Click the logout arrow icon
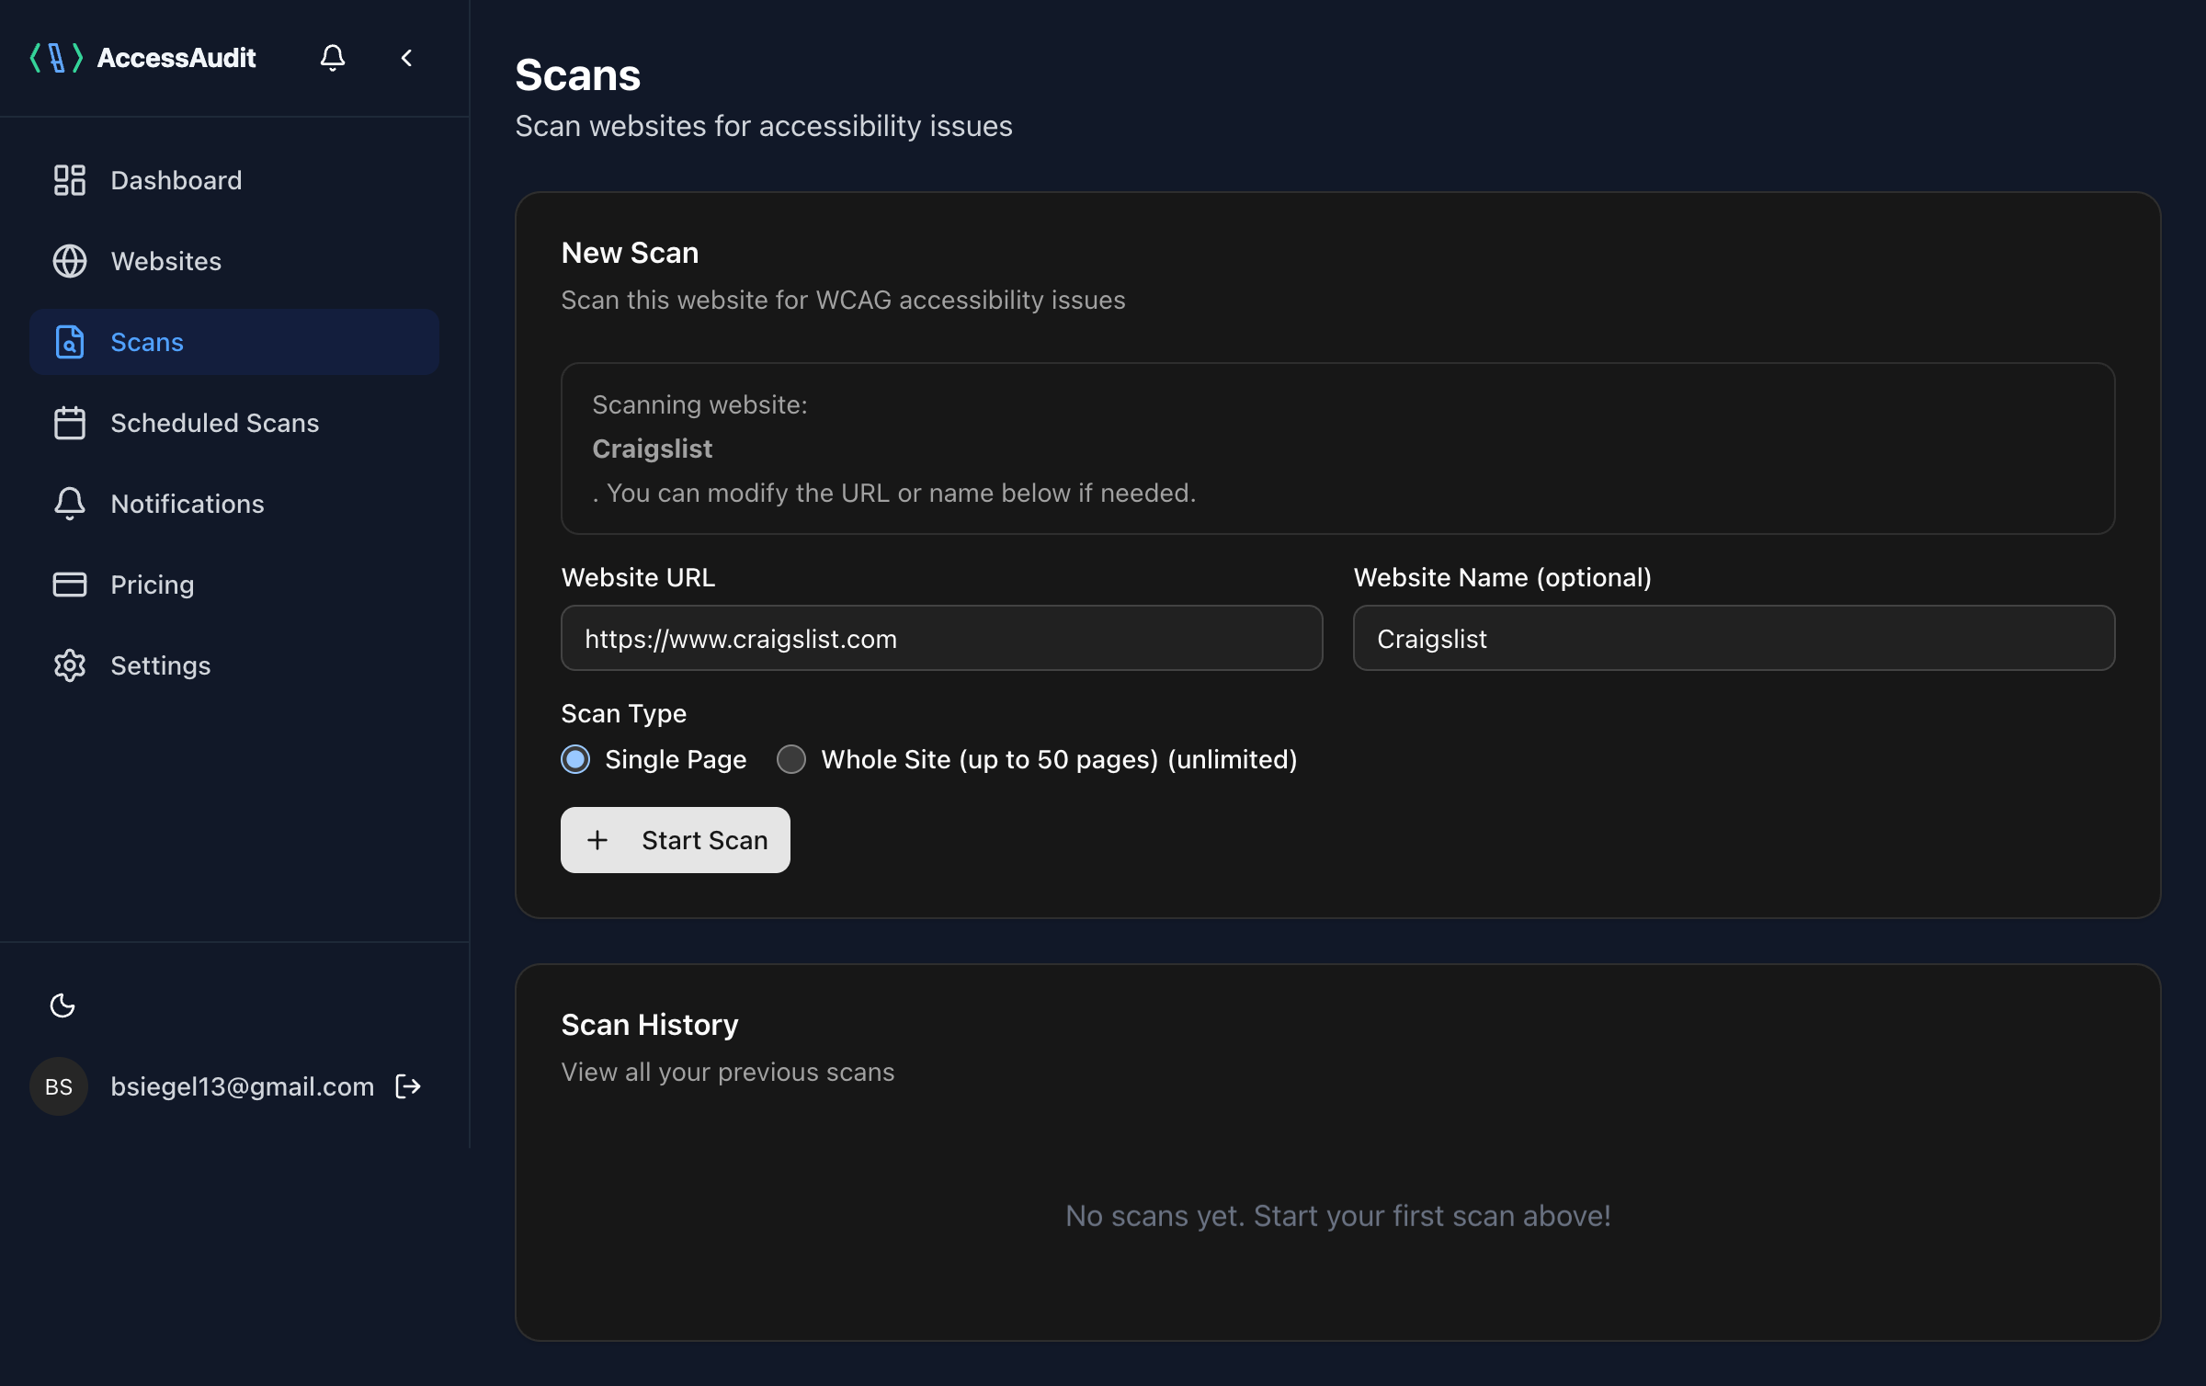2206x1386 pixels. pyautogui.click(x=407, y=1086)
